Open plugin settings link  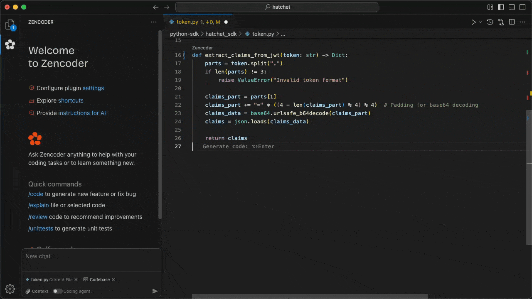(93, 88)
